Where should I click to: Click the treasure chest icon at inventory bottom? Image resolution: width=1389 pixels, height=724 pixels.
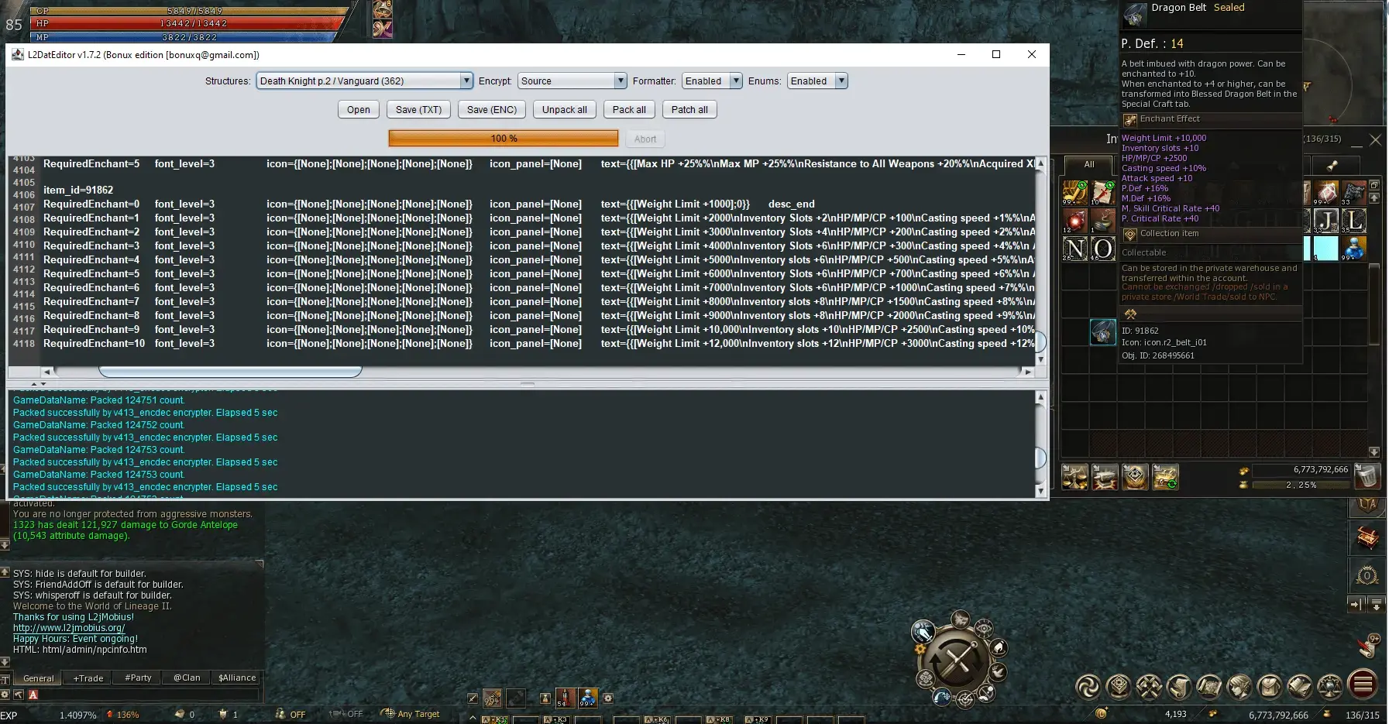pos(1165,476)
